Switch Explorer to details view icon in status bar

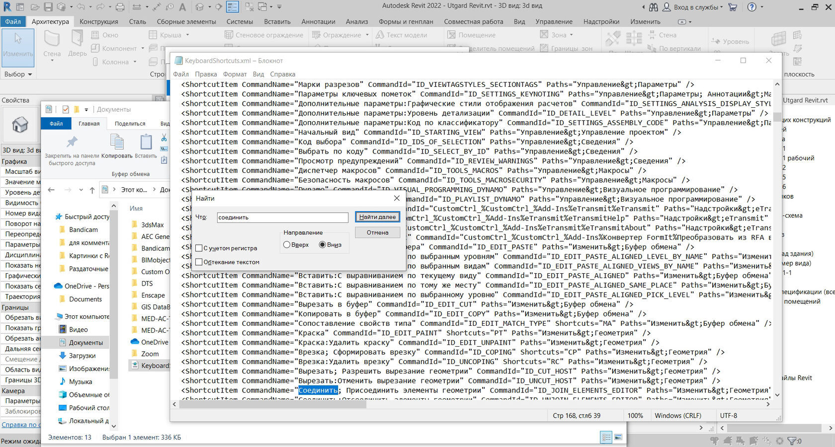click(606, 438)
